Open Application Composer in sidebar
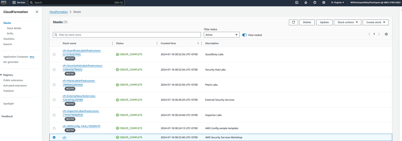402x141 pixels. click(16, 57)
